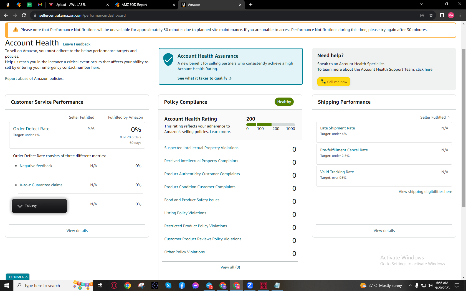Follow the Report abuse link
This screenshot has height=291, width=466.
[17, 78]
